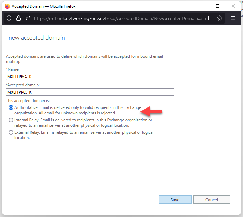Maximize the Firefox window
Viewport: 243px width, 217px height.
pos(218,6)
